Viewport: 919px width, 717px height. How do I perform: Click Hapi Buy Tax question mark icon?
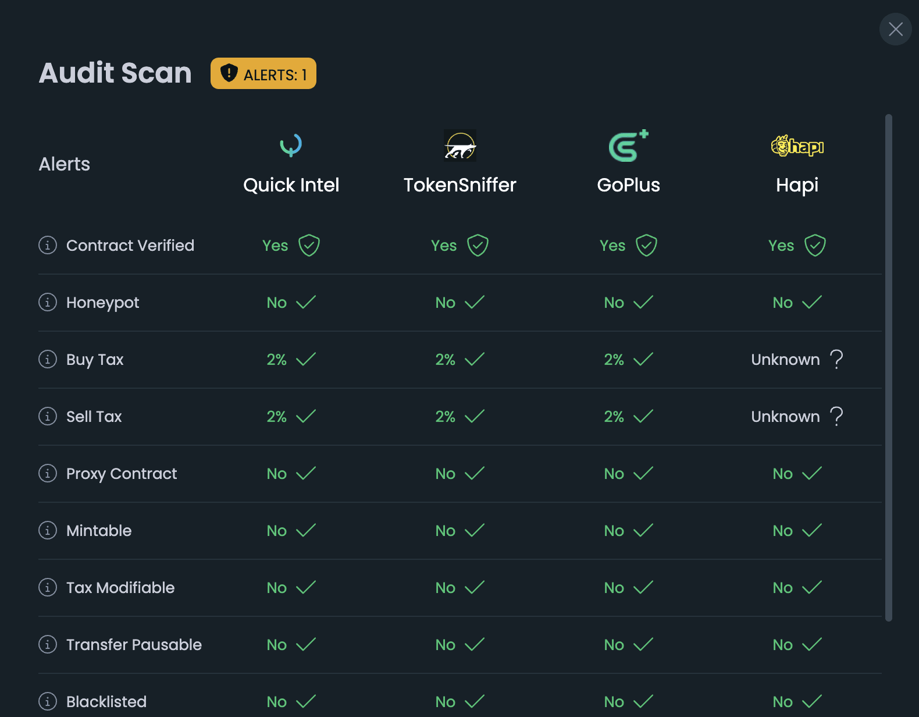836,359
